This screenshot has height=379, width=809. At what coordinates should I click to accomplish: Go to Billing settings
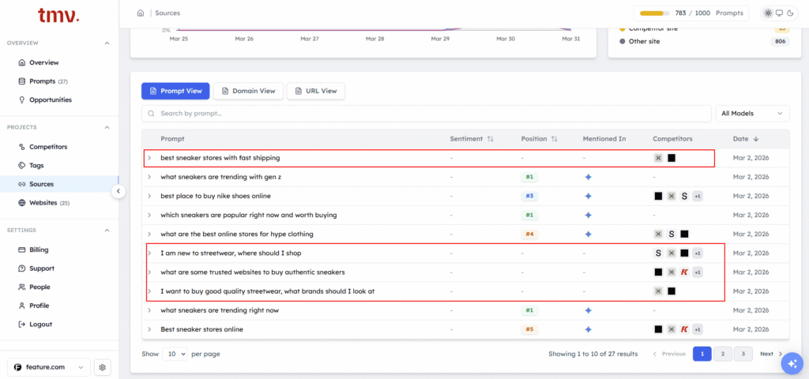coord(39,250)
